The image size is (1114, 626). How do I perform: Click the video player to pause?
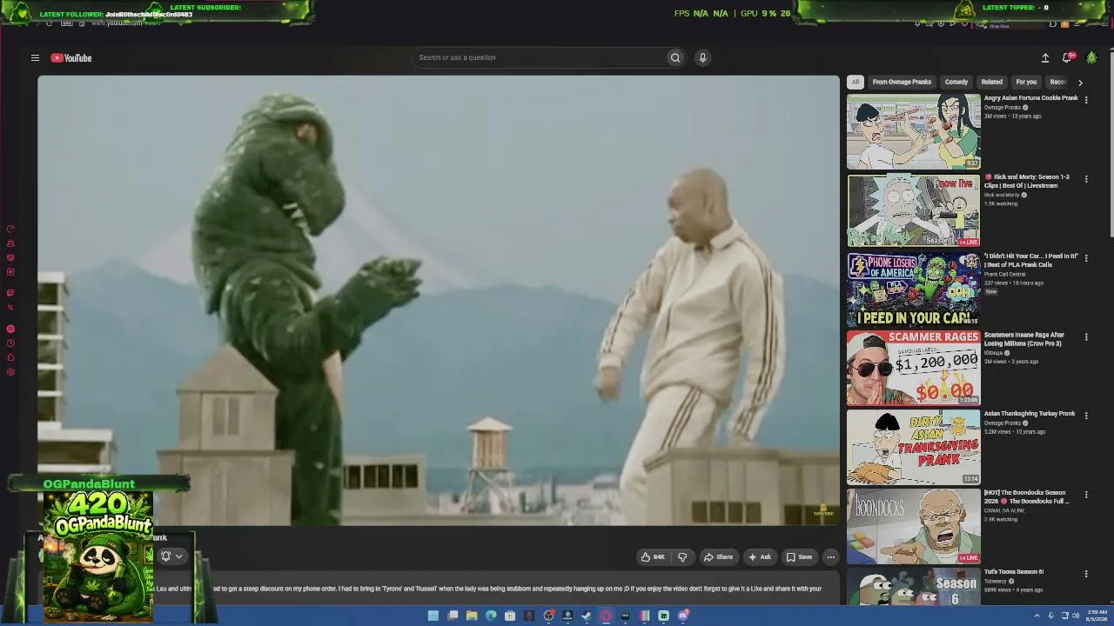pos(439,301)
